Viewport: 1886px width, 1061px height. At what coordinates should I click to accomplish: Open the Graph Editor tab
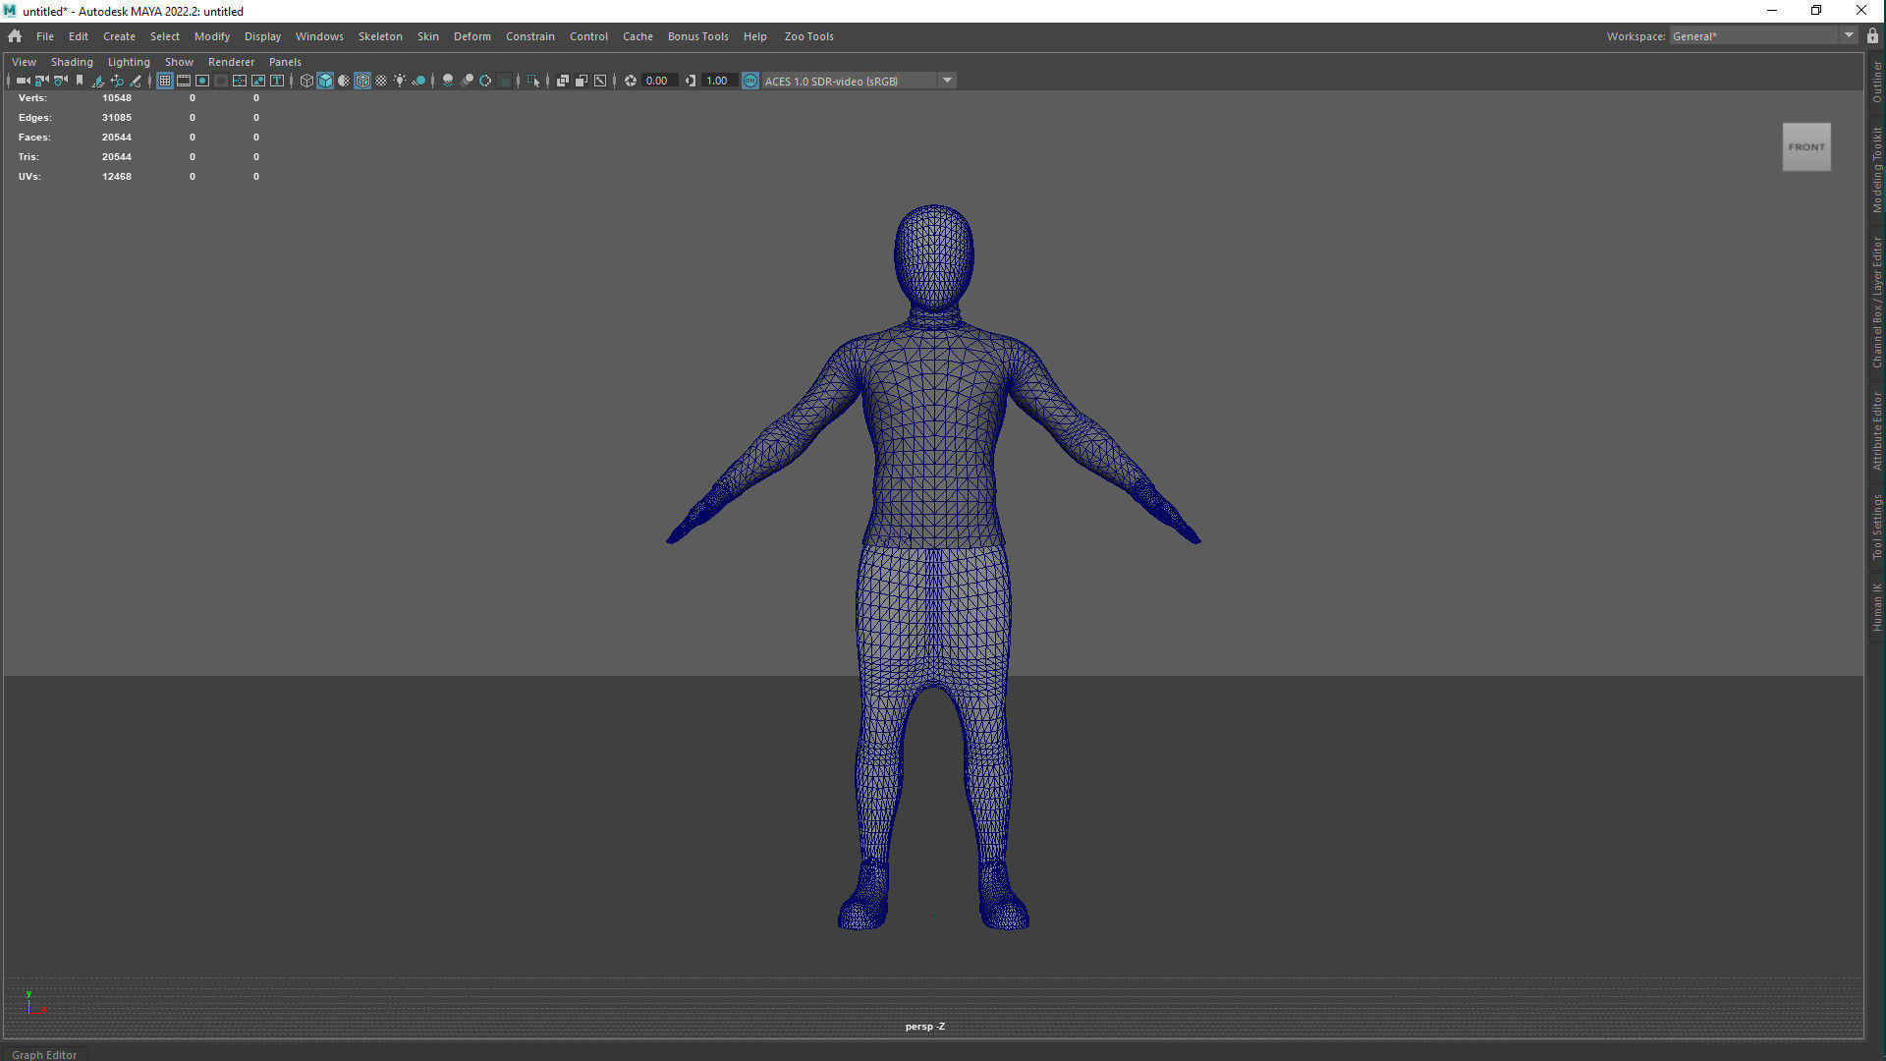44,1054
